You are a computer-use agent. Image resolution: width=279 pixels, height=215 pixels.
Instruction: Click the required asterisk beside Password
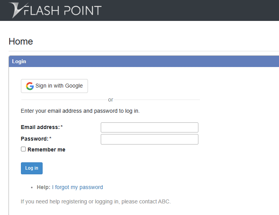click(50, 139)
